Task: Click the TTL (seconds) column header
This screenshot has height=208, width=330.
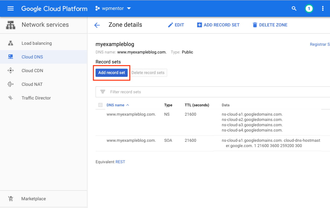Action: (197, 105)
